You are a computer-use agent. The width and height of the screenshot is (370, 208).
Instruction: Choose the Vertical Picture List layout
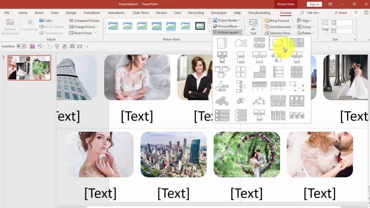coord(222,115)
